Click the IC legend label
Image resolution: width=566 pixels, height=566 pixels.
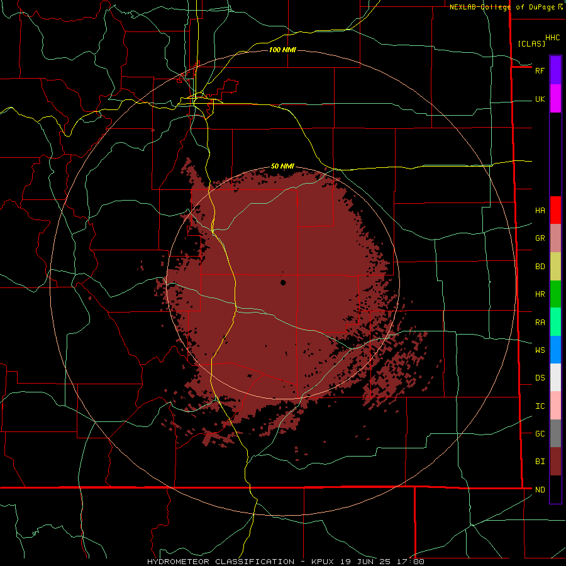(540, 406)
